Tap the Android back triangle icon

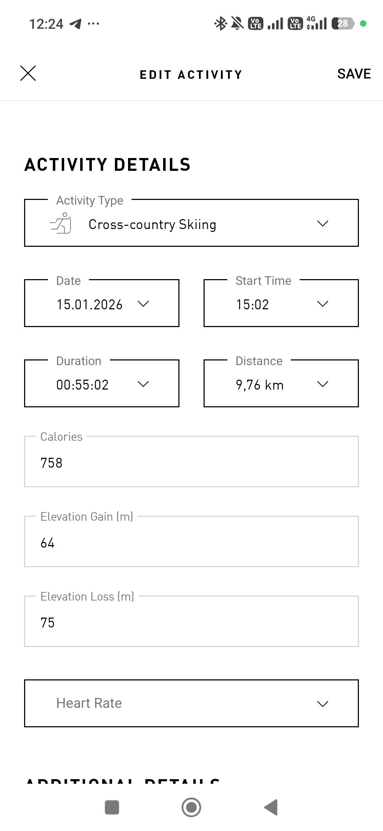271,808
